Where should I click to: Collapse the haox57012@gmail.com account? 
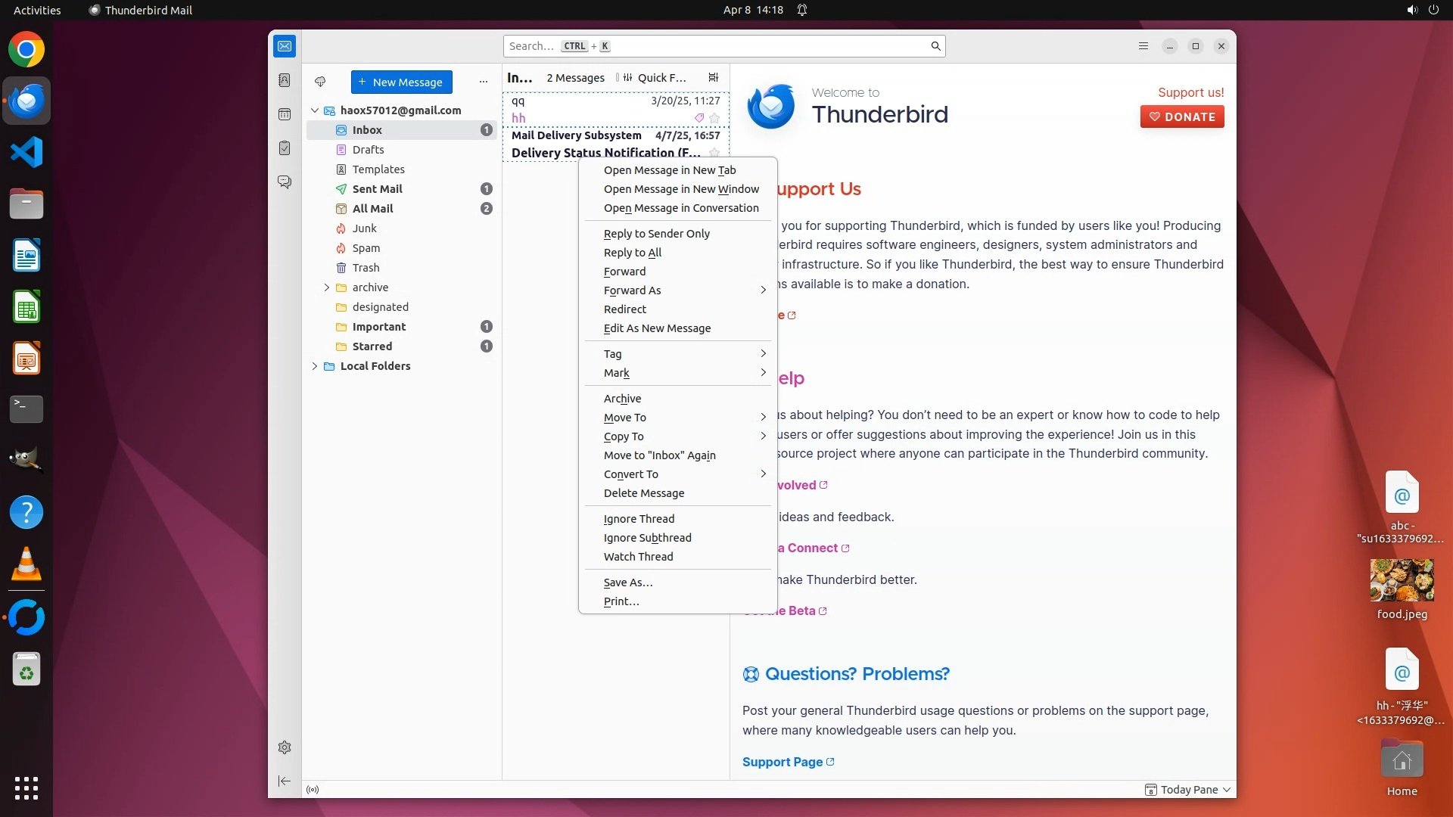[x=315, y=110]
